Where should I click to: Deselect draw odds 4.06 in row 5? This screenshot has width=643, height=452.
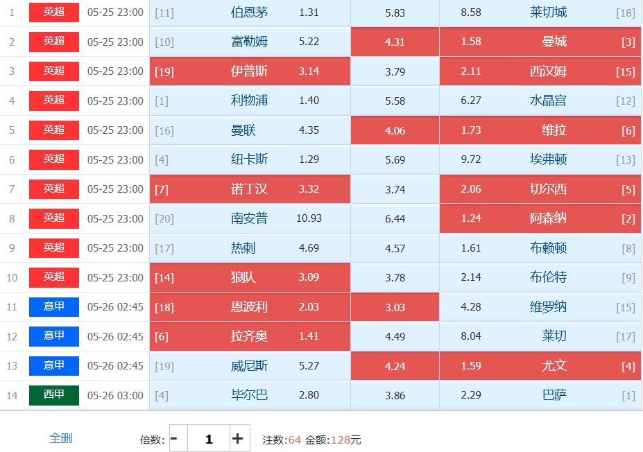click(x=395, y=130)
